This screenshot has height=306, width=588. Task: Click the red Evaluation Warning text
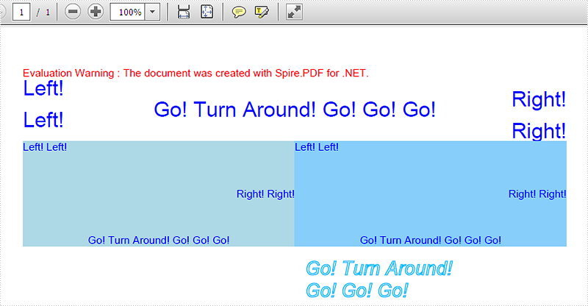196,73
